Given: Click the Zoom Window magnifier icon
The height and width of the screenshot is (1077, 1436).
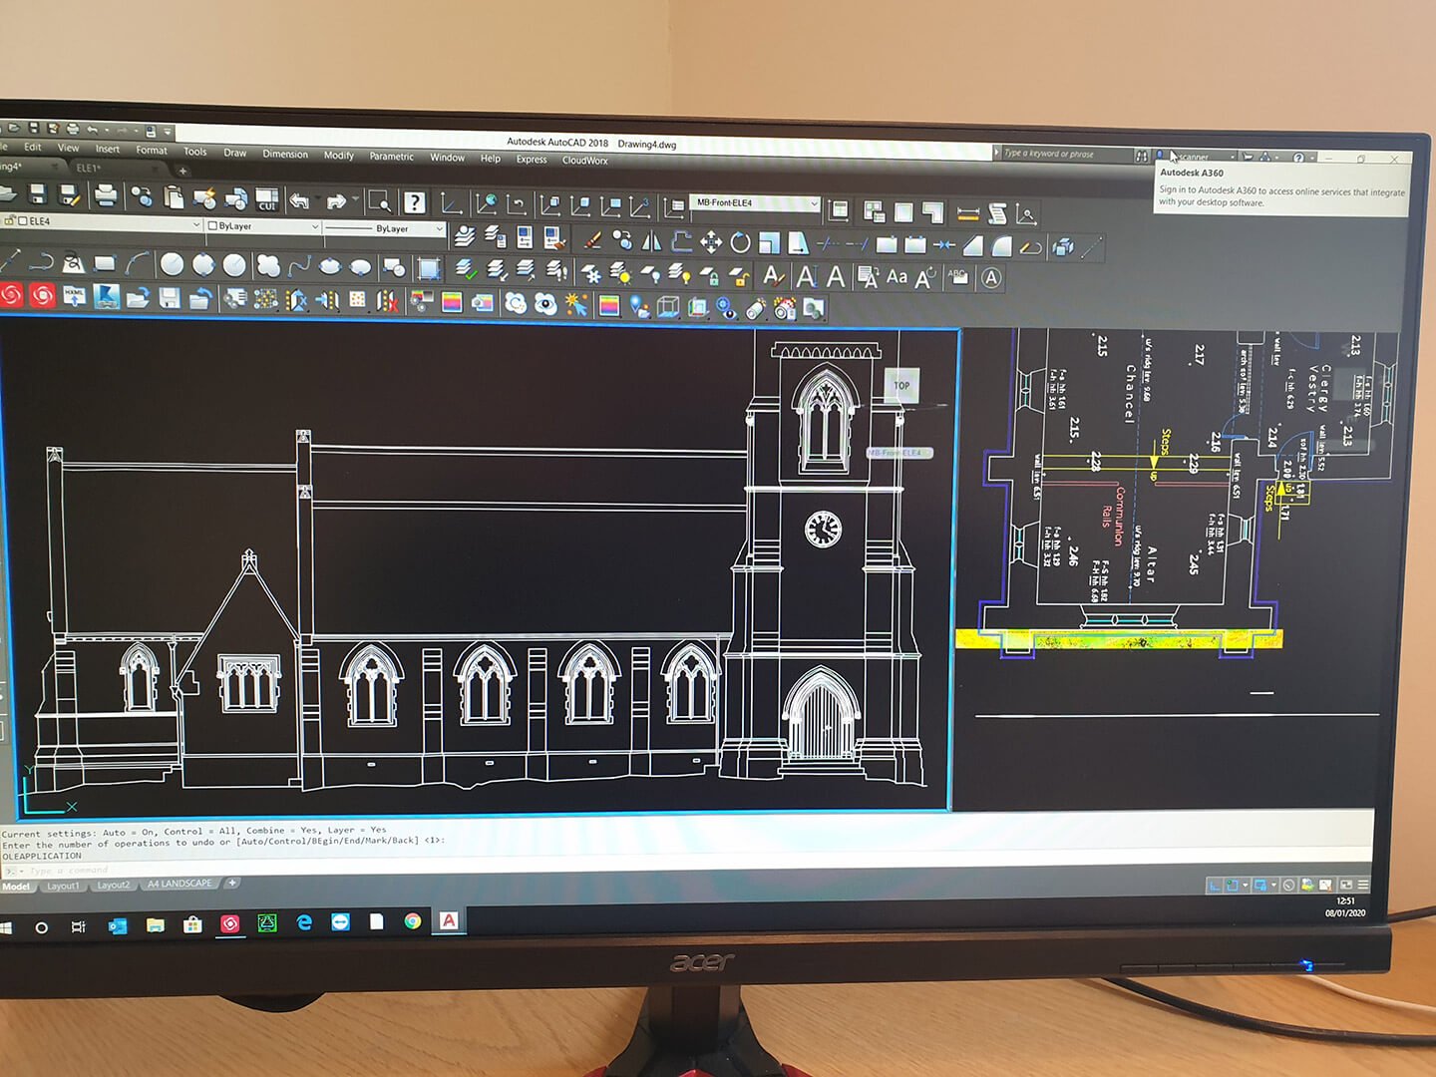Looking at the screenshot, I should point(379,202).
